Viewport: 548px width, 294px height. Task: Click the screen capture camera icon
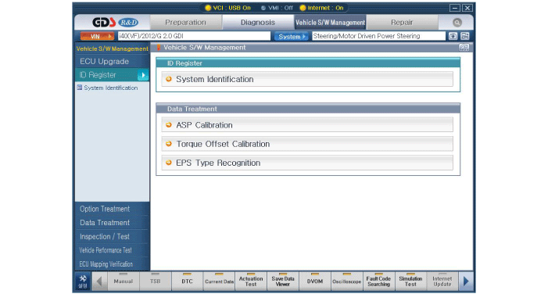(x=453, y=36)
